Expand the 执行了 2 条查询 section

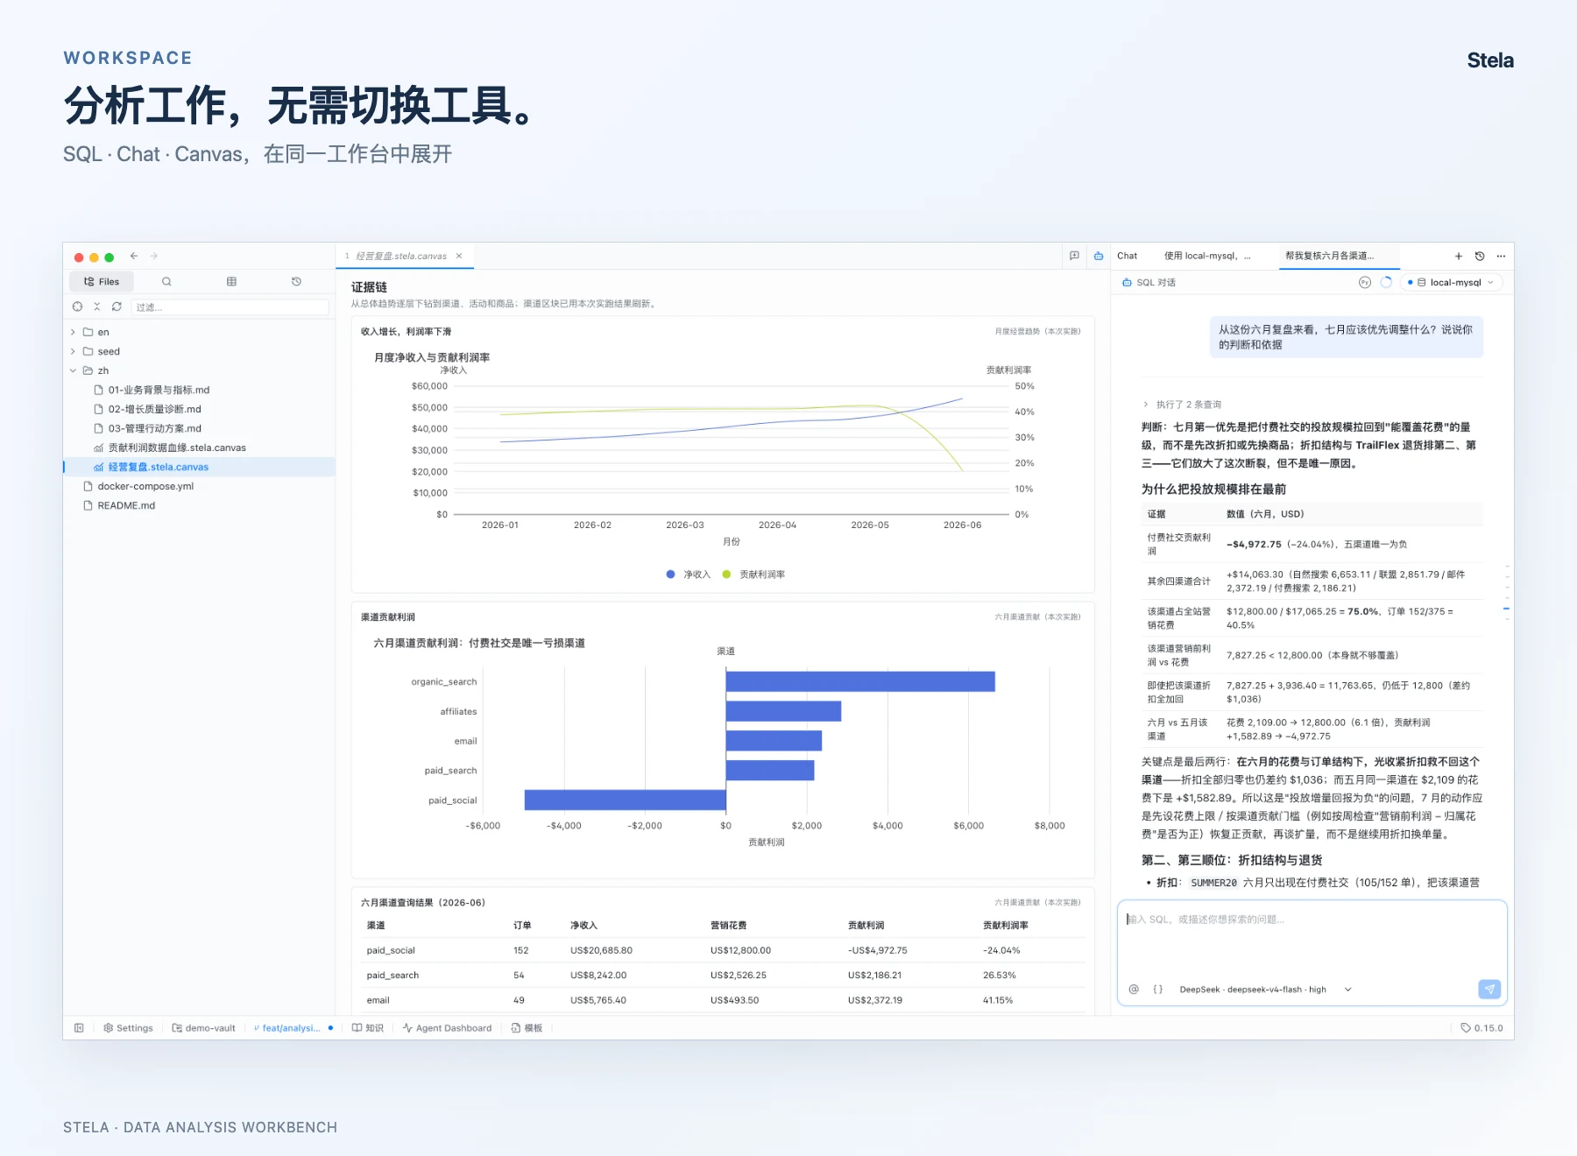pyautogui.click(x=1182, y=405)
